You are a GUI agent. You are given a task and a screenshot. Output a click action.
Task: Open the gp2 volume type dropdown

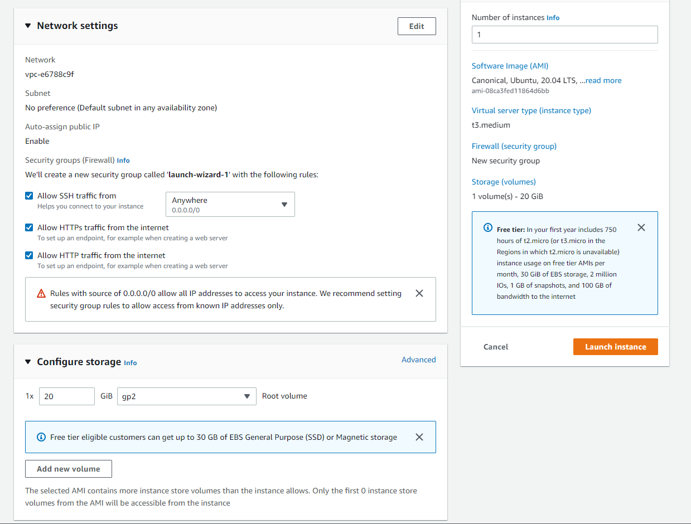[x=186, y=396]
